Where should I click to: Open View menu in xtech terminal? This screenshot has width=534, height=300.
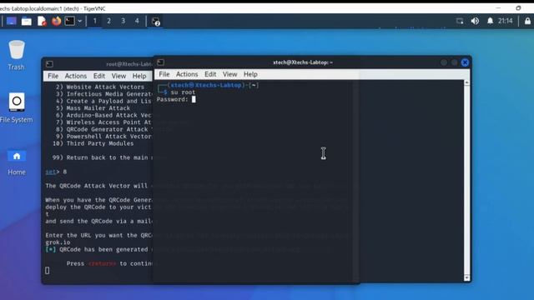point(230,74)
